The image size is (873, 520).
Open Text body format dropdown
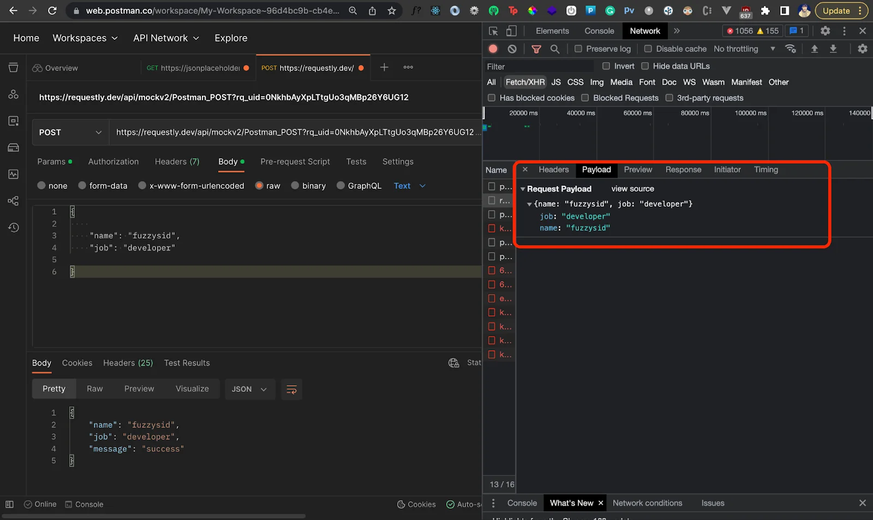[x=410, y=186]
